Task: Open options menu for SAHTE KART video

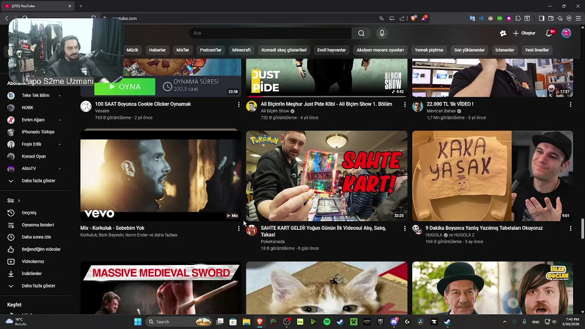Action: 404,228
